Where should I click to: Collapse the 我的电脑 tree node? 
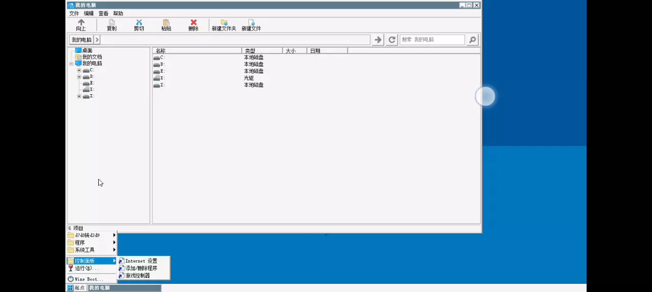point(71,64)
